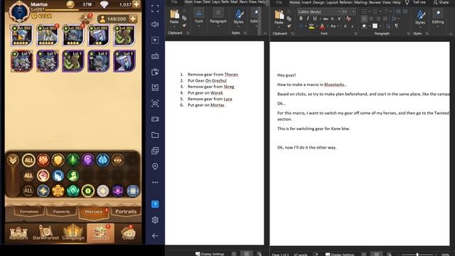Click the BlueStacks cursor lock icon

155,41
